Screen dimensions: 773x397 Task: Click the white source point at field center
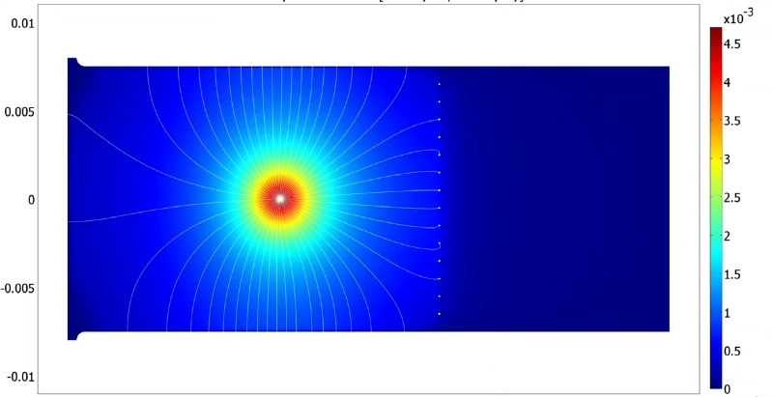[x=280, y=199]
